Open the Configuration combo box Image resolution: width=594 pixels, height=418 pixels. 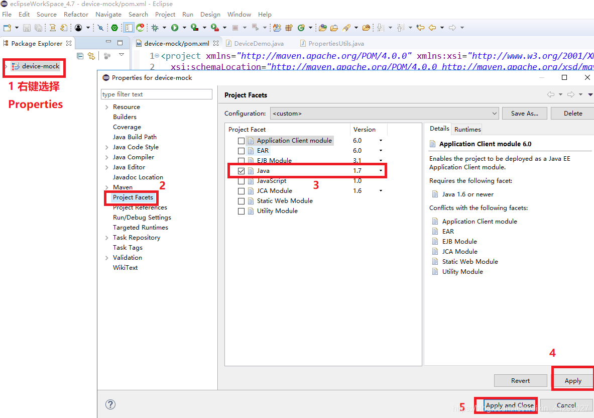point(384,114)
